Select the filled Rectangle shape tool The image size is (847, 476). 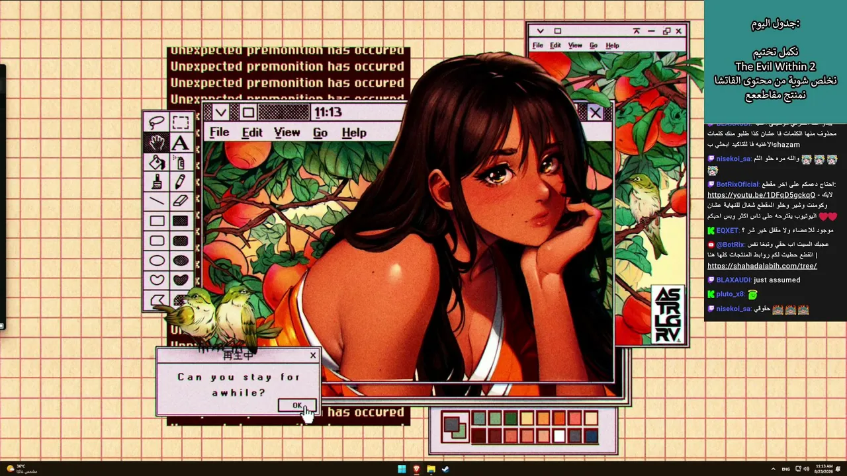point(180,221)
